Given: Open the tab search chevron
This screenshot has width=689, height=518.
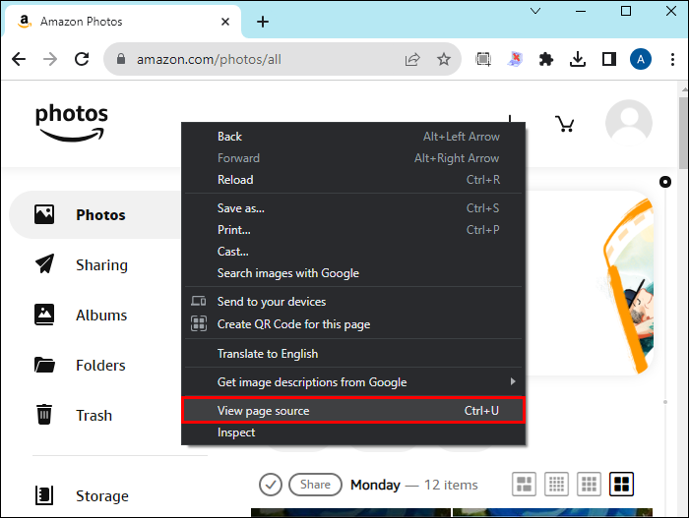Looking at the screenshot, I should 535,11.
